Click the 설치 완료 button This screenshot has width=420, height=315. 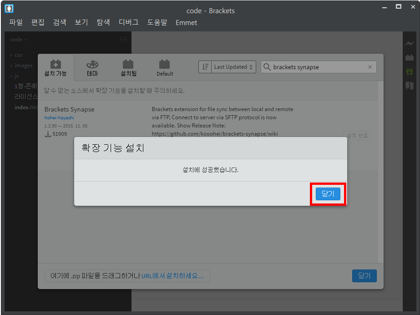pos(357,136)
